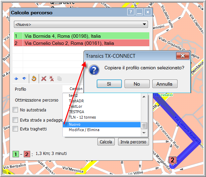The height and width of the screenshot is (177, 206).
Task: Click Via Messina label on map
Action: pyautogui.click(x=73, y=170)
